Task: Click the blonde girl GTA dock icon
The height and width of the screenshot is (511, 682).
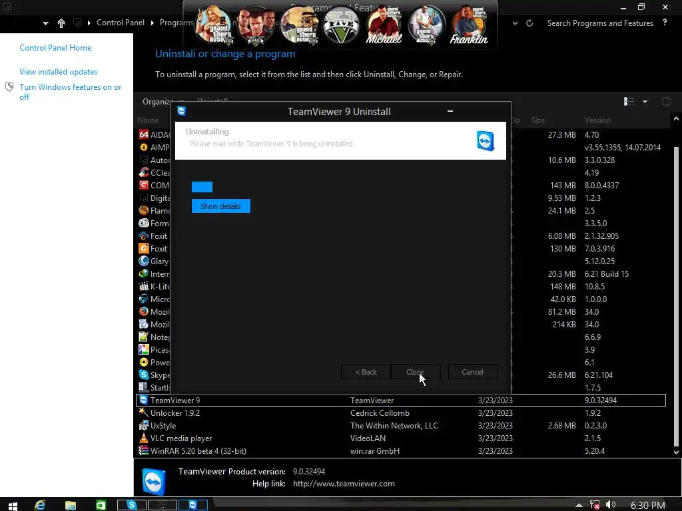Action: [x=213, y=25]
